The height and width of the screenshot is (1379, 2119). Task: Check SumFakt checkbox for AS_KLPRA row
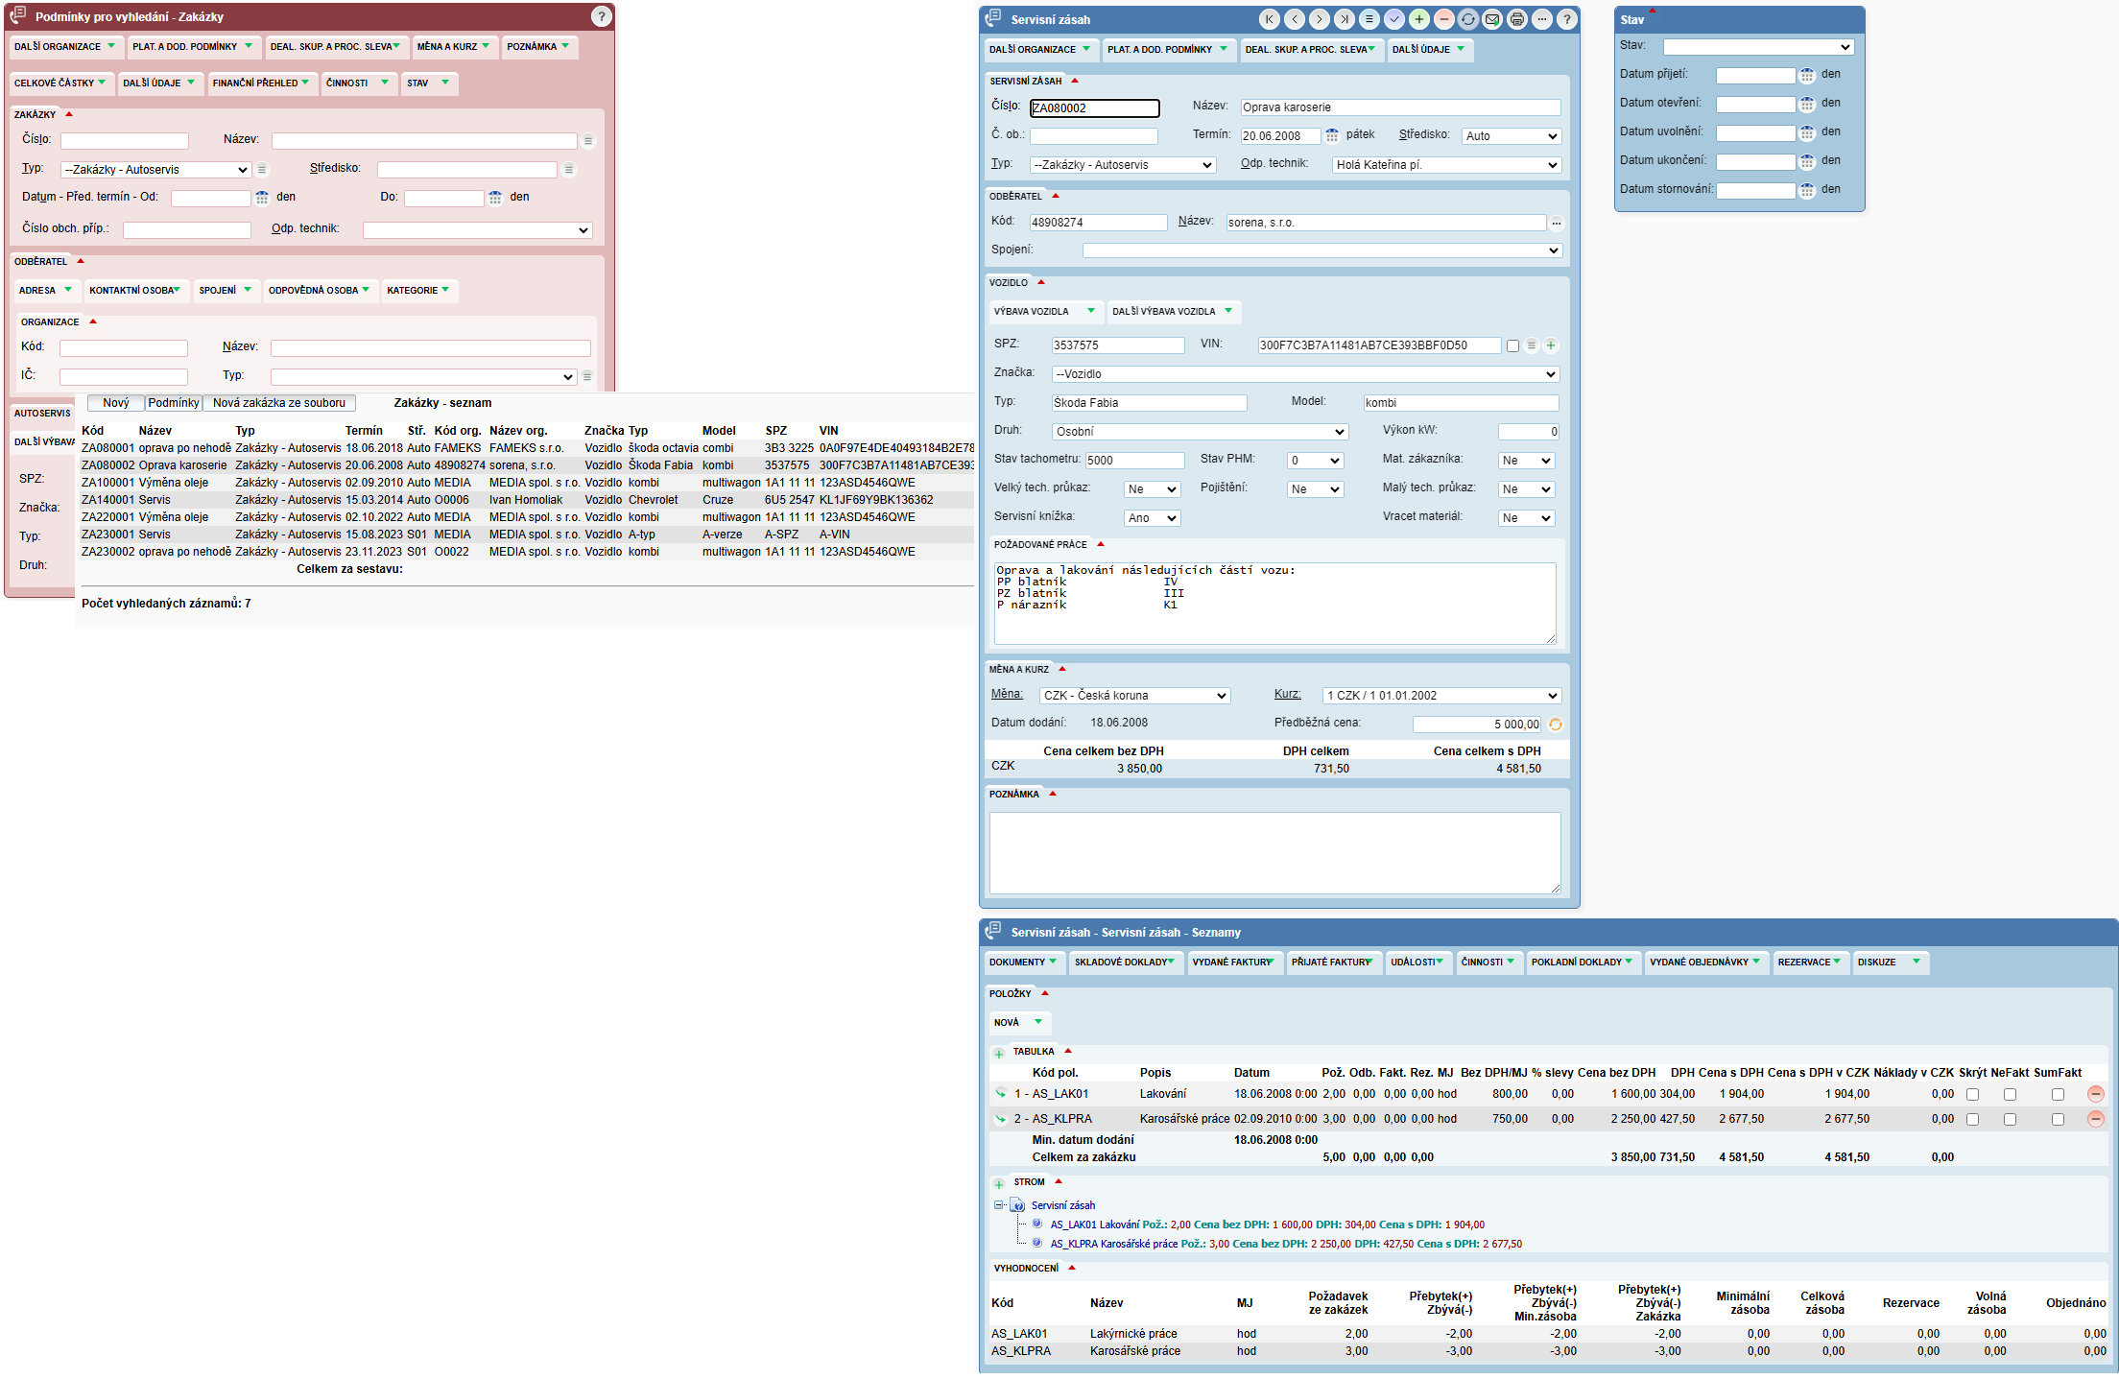pyautogui.click(x=2058, y=1119)
